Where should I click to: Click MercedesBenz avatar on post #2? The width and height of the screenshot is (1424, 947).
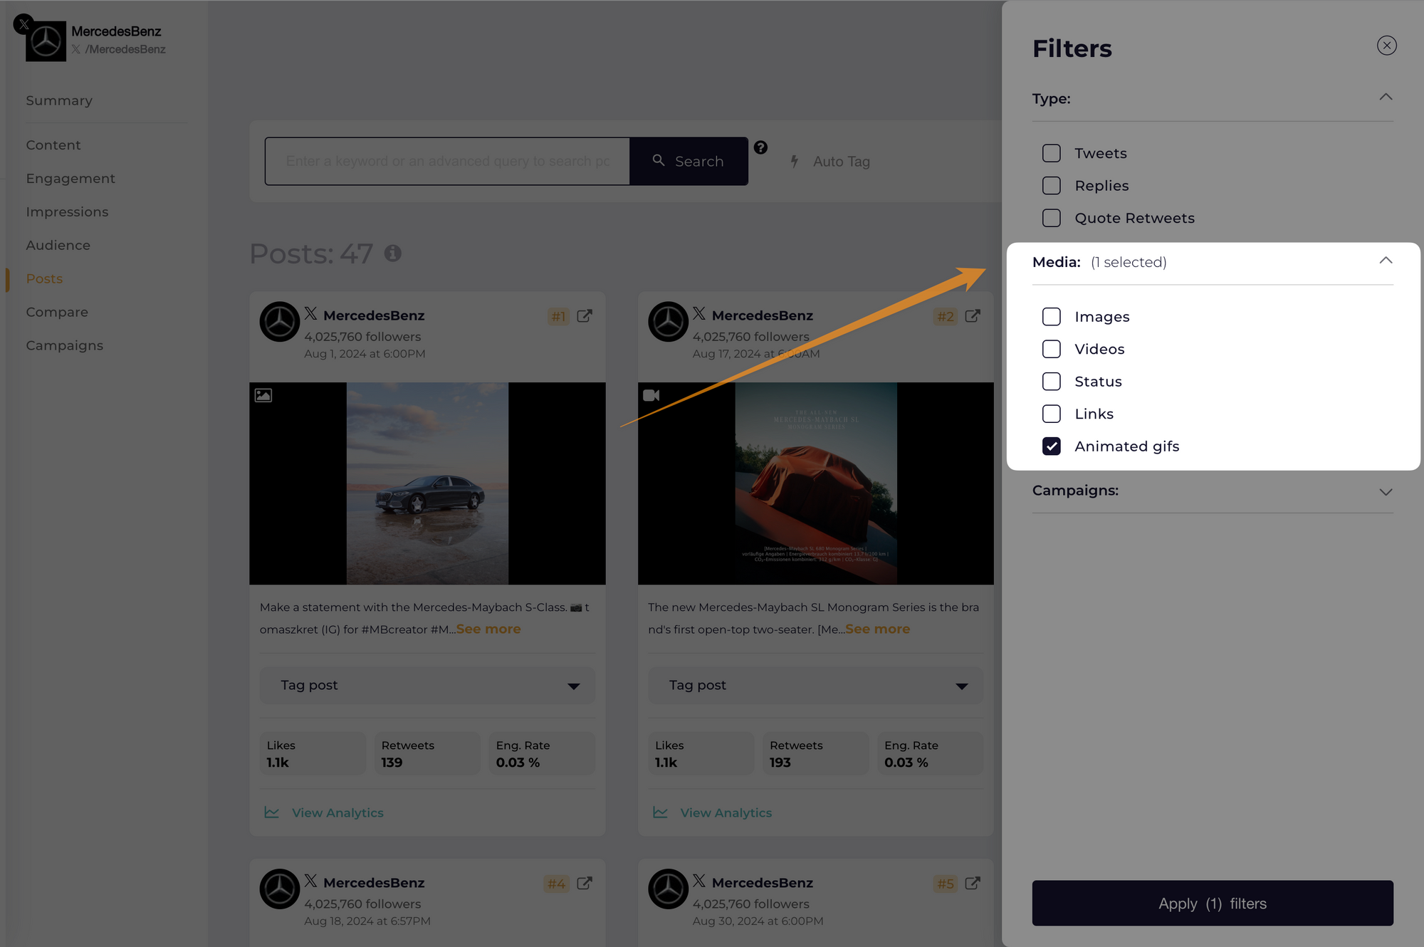pos(668,322)
